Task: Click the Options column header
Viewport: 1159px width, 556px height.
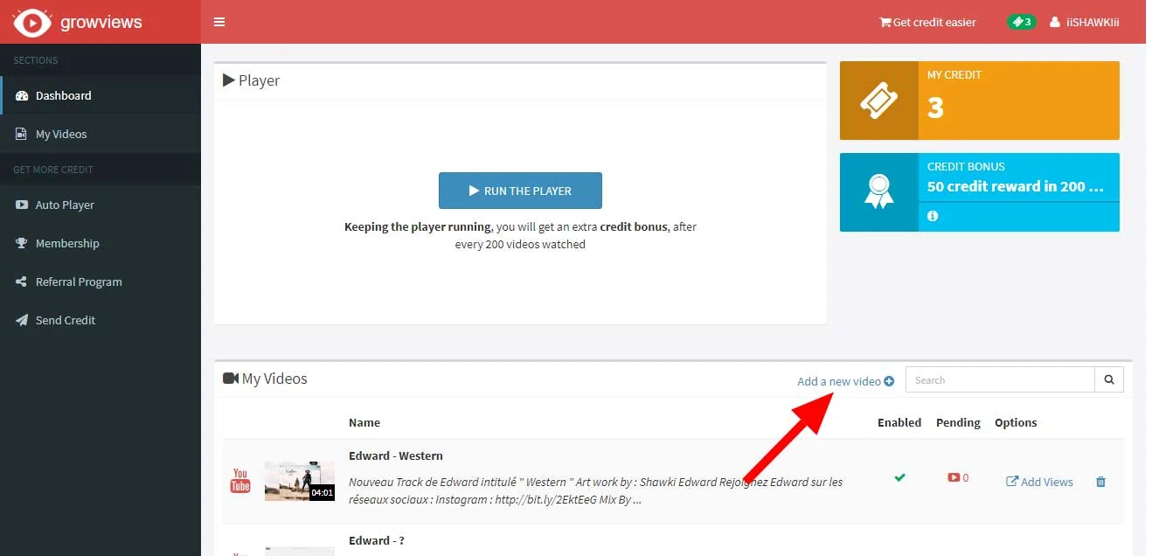Action: point(1016,422)
